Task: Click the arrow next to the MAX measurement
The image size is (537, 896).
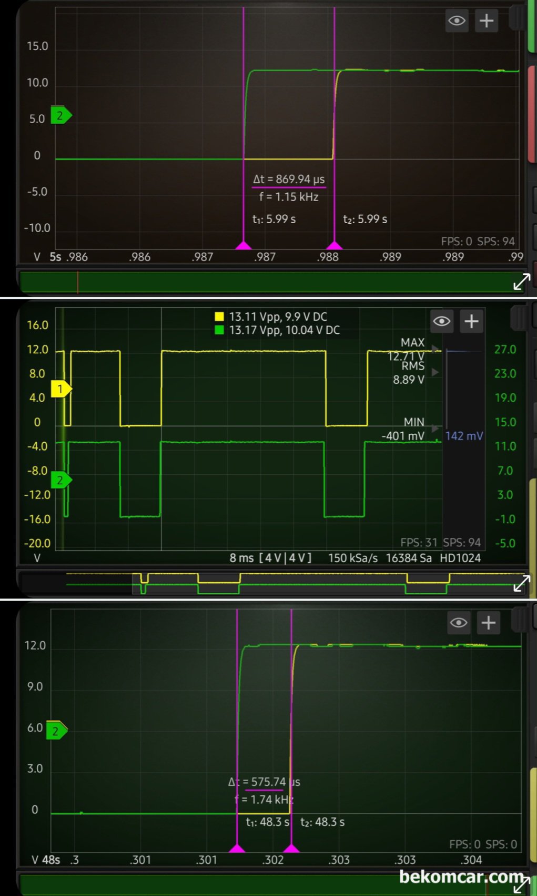Action: [435, 349]
